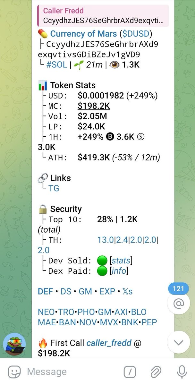Open the Caller Fredd reply preview
The height and width of the screenshot is (385, 195).
pyautogui.click(x=103, y=15)
